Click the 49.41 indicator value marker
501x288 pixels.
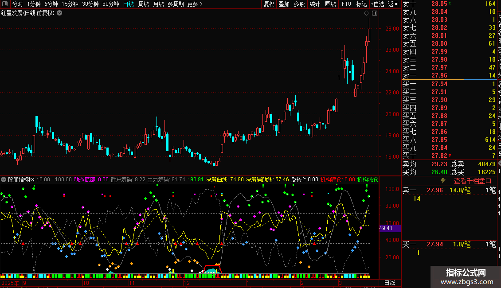[389, 228]
